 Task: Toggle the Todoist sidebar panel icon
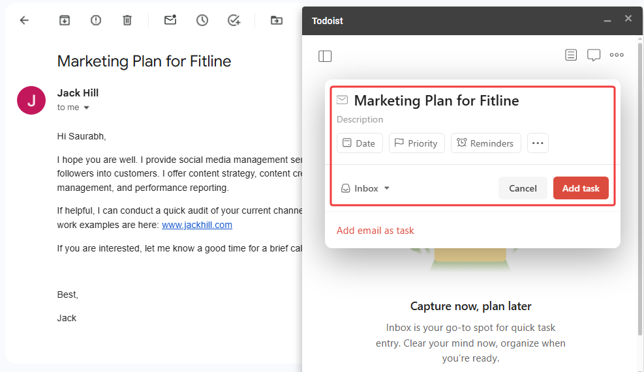click(x=325, y=56)
